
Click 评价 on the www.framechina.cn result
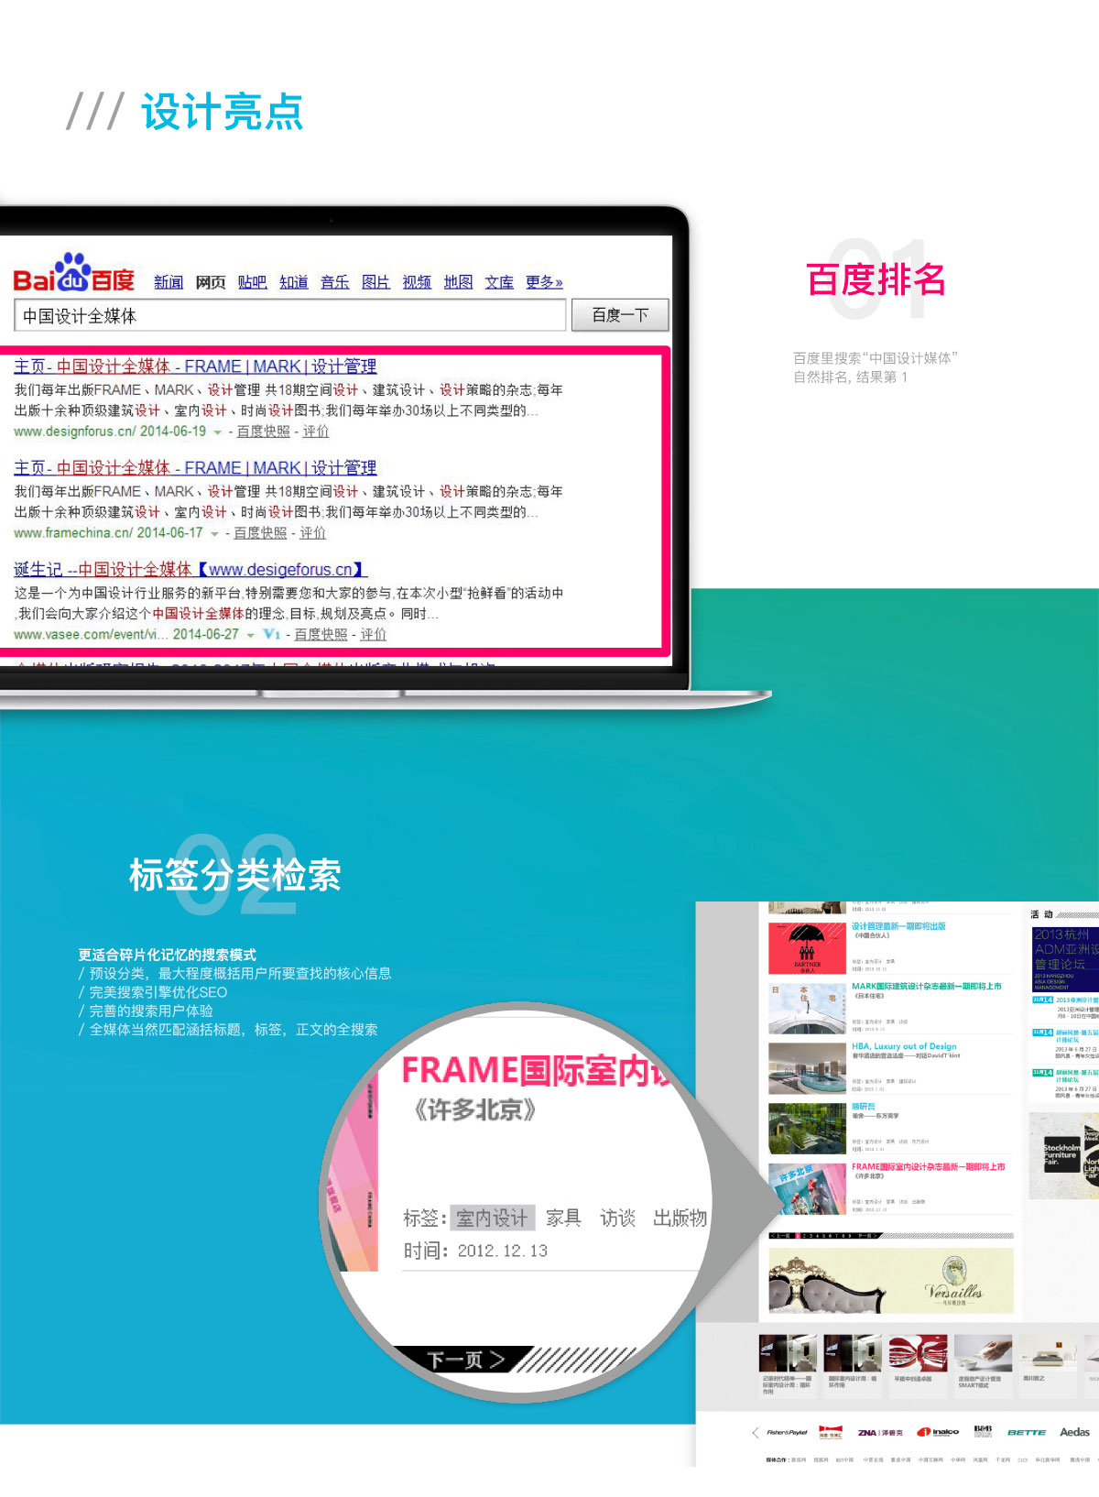(312, 533)
